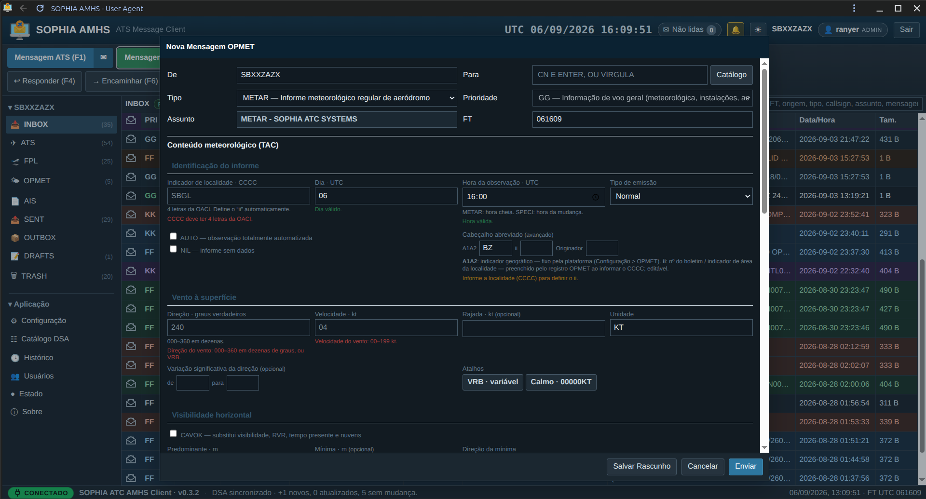
Task: Click the Data/Hora column header
Action: click(817, 120)
